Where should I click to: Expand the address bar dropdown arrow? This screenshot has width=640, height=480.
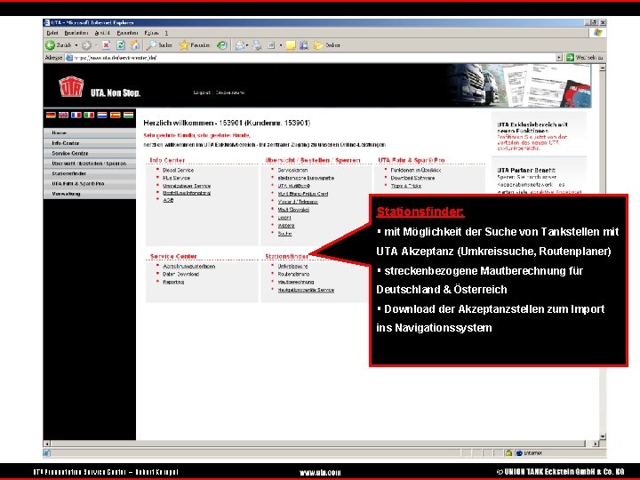(559, 58)
